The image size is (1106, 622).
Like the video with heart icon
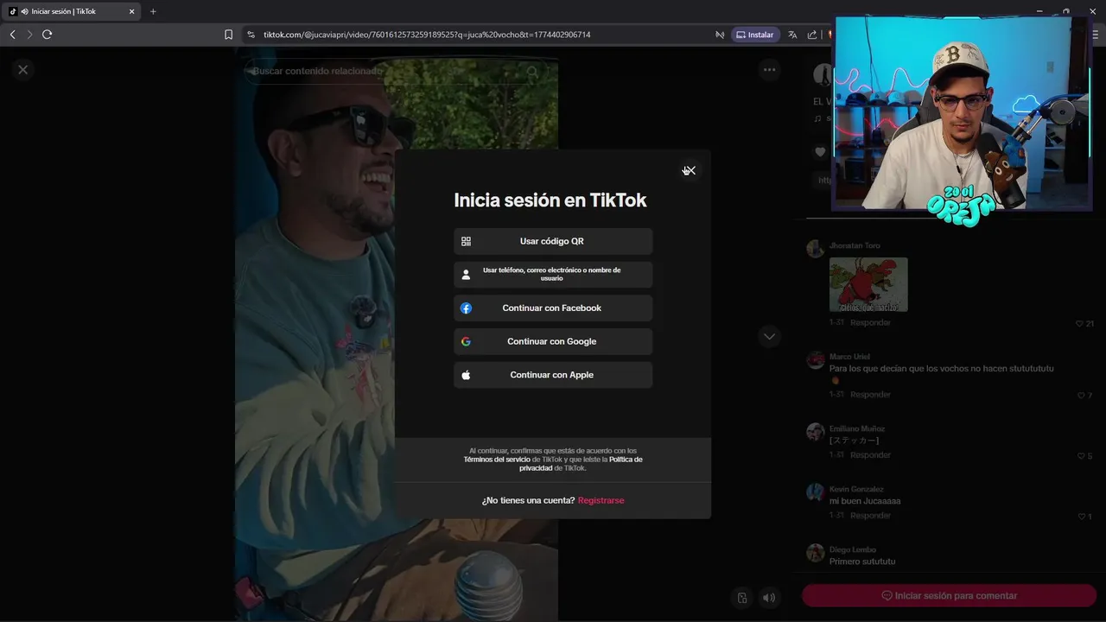pos(820,152)
